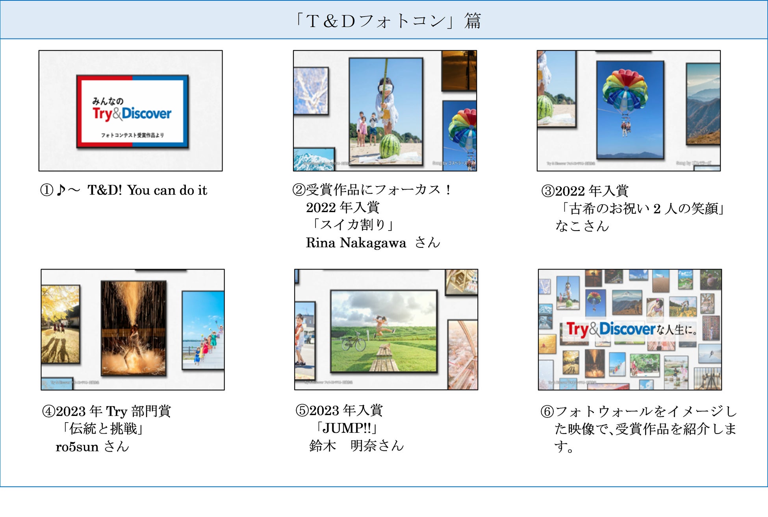Click the ro5sun さん name text
Viewport: 768px width, 517px height.
click(x=92, y=447)
